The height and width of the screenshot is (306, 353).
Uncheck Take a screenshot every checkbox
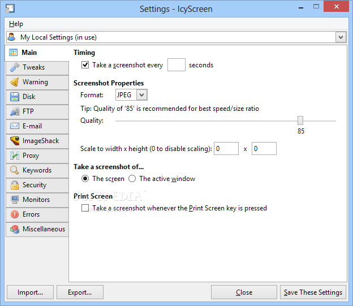85,65
